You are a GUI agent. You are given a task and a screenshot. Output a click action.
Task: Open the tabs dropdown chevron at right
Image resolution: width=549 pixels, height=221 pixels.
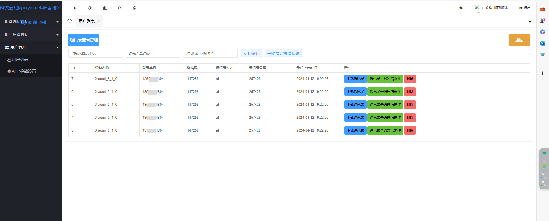(530, 21)
